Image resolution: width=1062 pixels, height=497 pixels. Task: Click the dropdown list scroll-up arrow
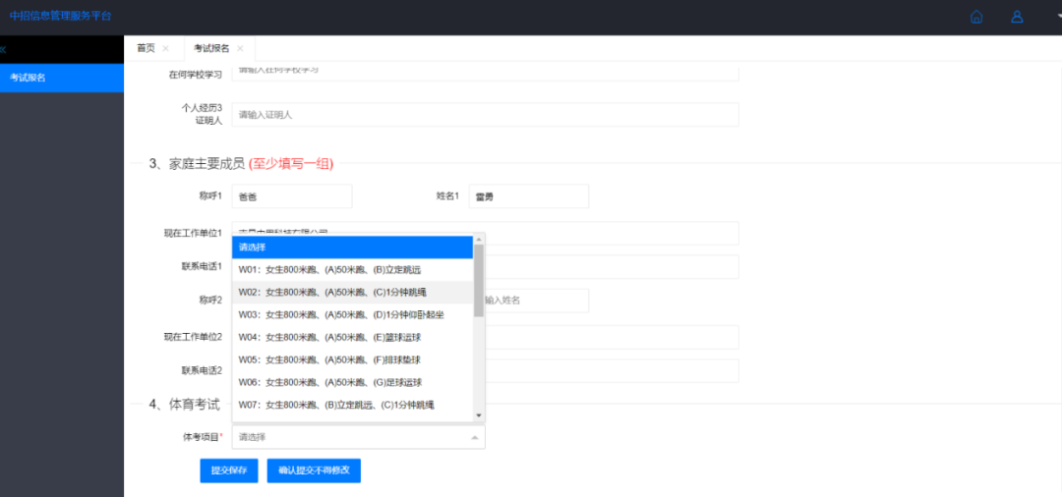tap(478, 240)
